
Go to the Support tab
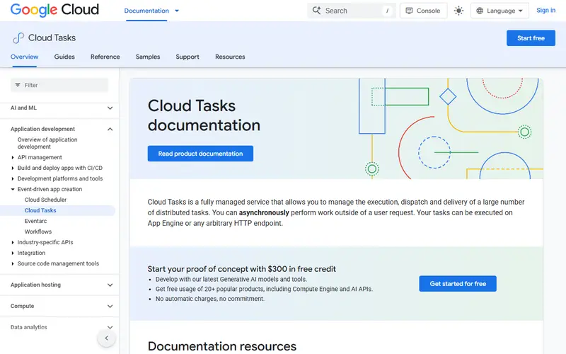click(187, 57)
